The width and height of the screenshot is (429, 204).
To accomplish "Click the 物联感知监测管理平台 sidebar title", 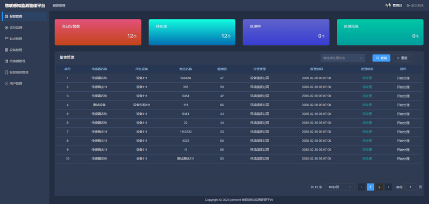I will (25, 5).
